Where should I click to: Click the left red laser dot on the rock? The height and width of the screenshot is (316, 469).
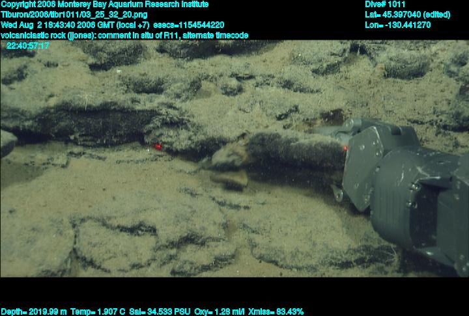pyautogui.click(x=157, y=146)
